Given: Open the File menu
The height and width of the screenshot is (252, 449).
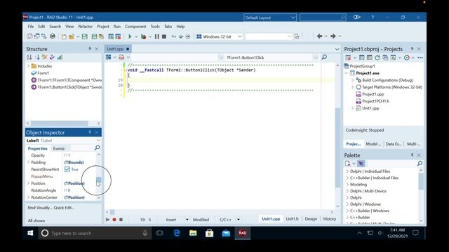Looking at the screenshot, I should coord(31,27).
